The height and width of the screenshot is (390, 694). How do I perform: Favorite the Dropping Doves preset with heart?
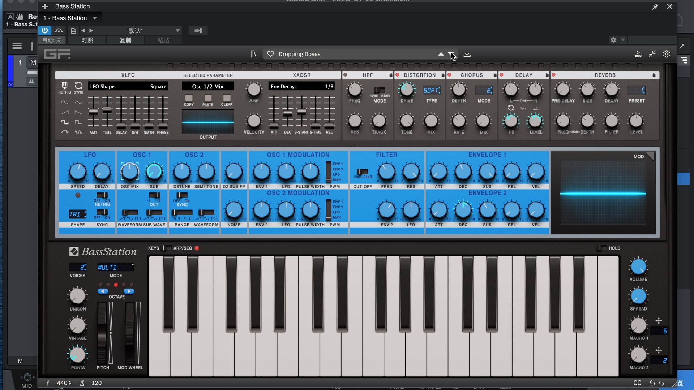pyautogui.click(x=270, y=54)
